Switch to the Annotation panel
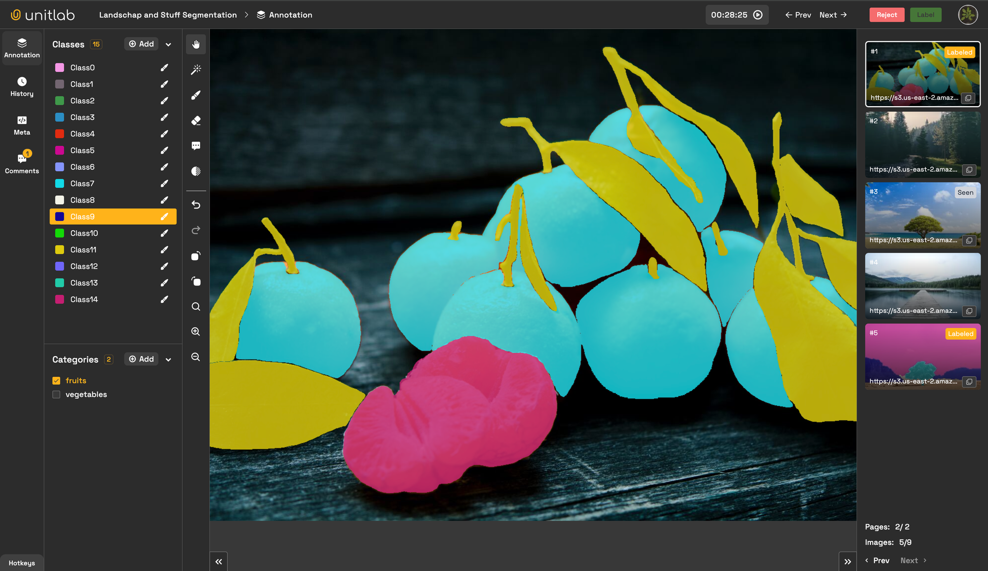The width and height of the screenshot is (988, 571). click(x=21, y=47)
